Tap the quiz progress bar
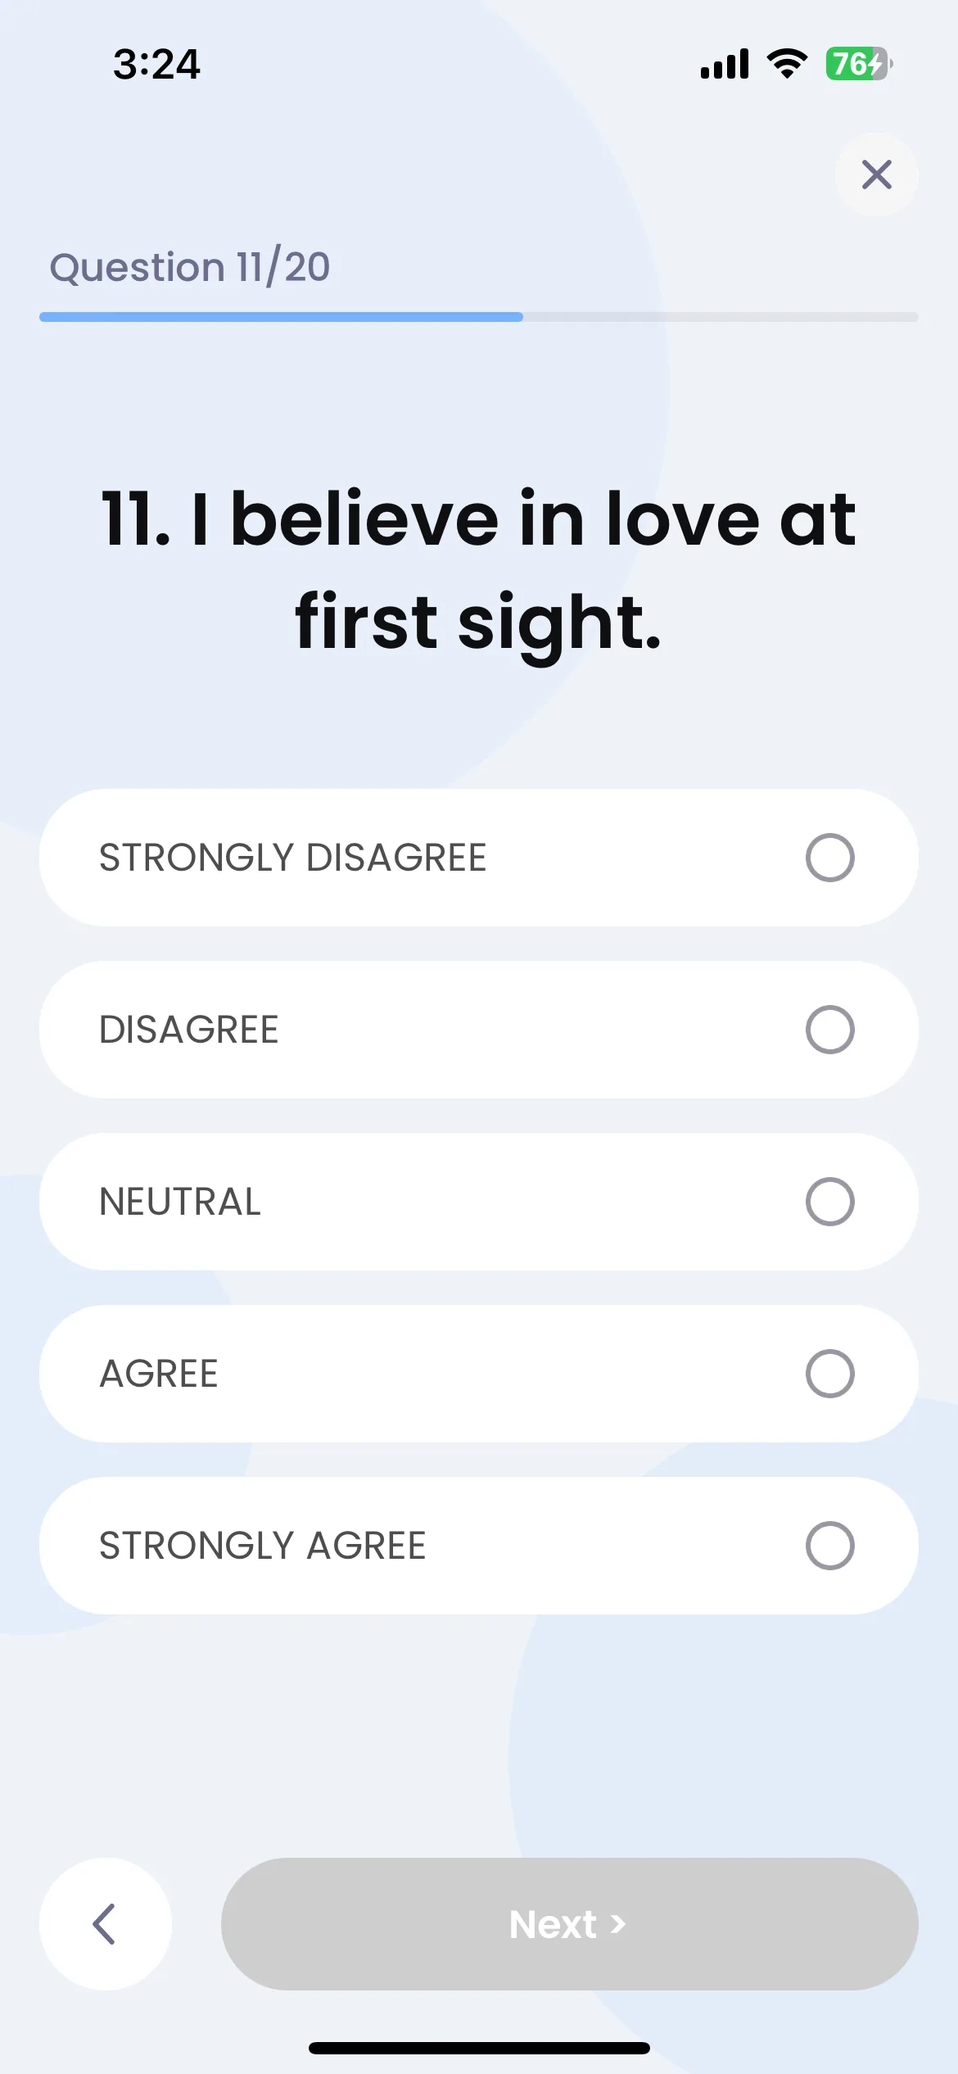 click(x=479, y=317)
